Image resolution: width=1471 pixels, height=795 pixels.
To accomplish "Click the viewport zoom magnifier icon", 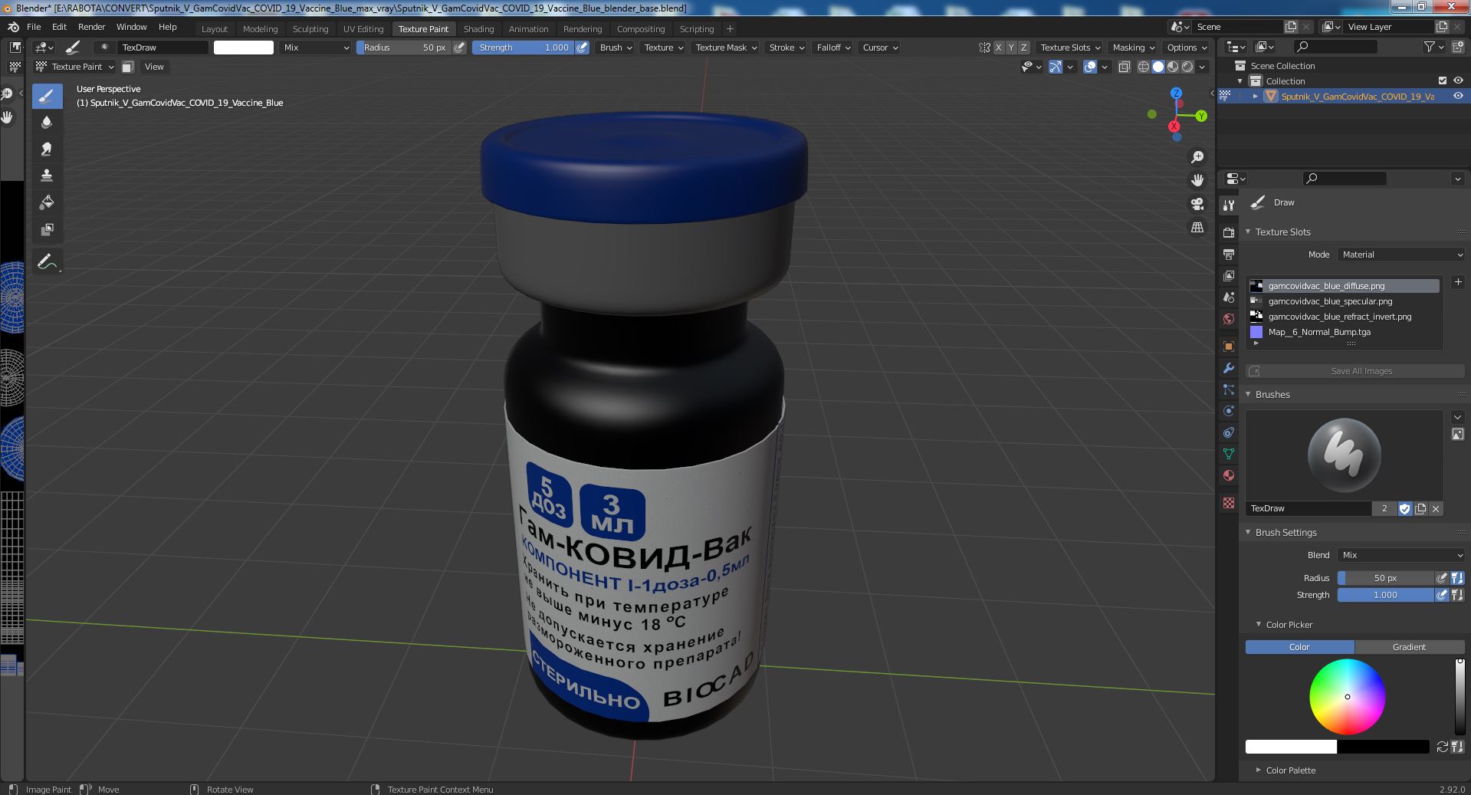I will coord(1197,157).
